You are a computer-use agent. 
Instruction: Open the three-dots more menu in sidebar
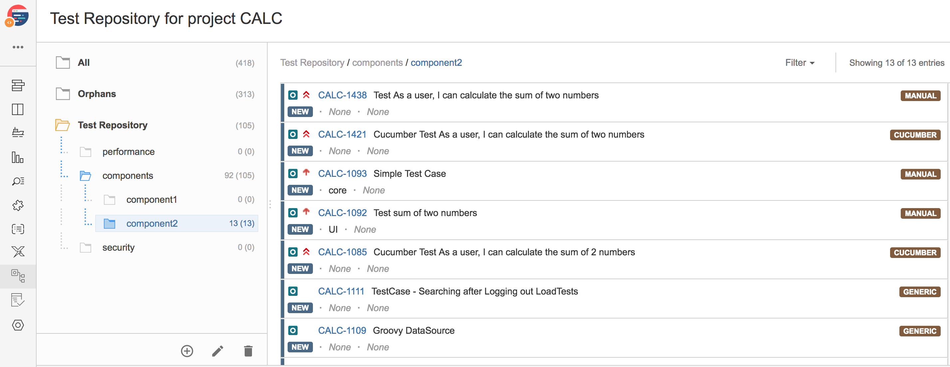point(18,47)
